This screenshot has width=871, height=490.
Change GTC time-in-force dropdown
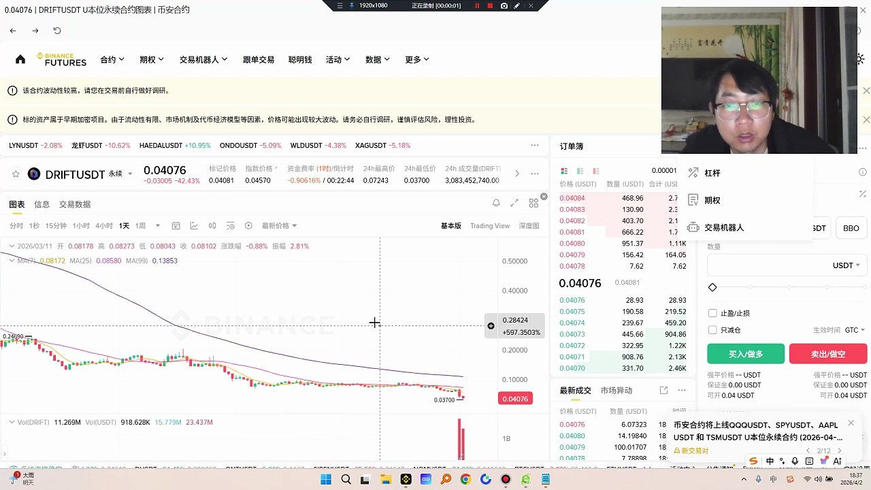855,330
